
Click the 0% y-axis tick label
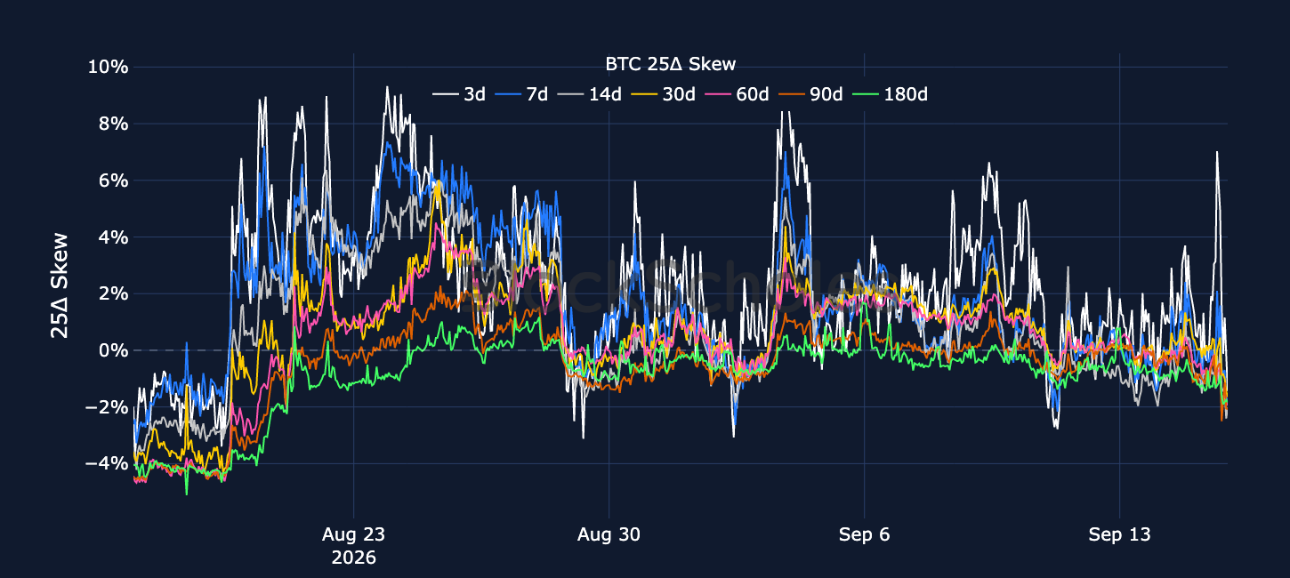tap(113, 350)
